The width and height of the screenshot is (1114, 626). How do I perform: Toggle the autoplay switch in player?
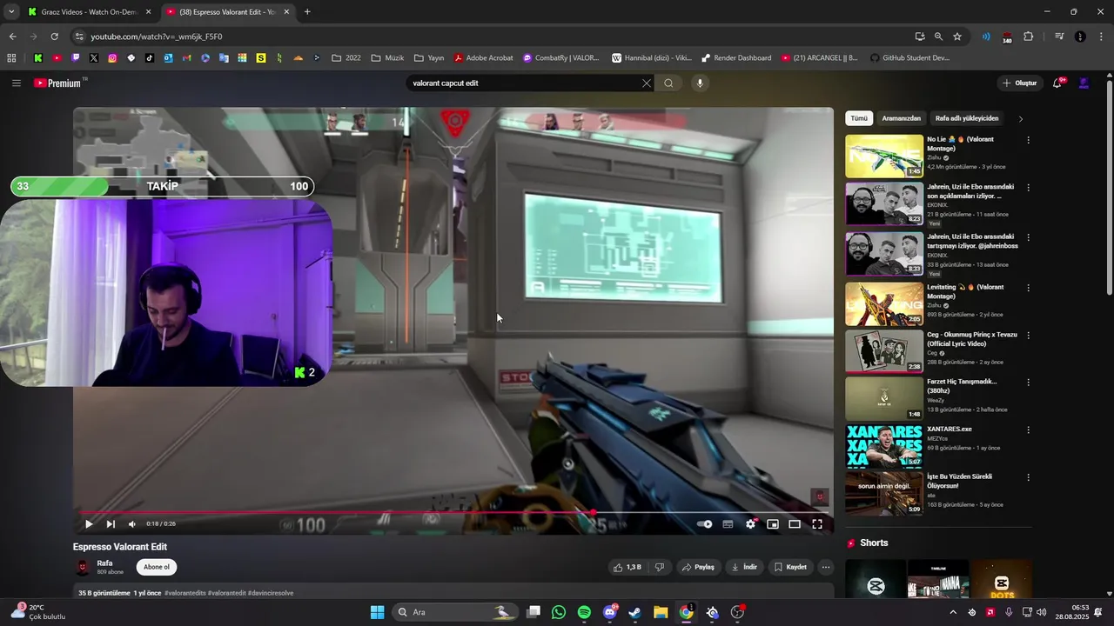705,524
